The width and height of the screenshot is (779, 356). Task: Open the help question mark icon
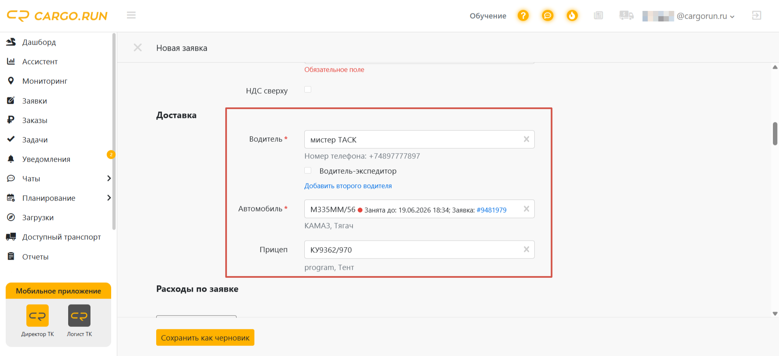coord(523,16)
